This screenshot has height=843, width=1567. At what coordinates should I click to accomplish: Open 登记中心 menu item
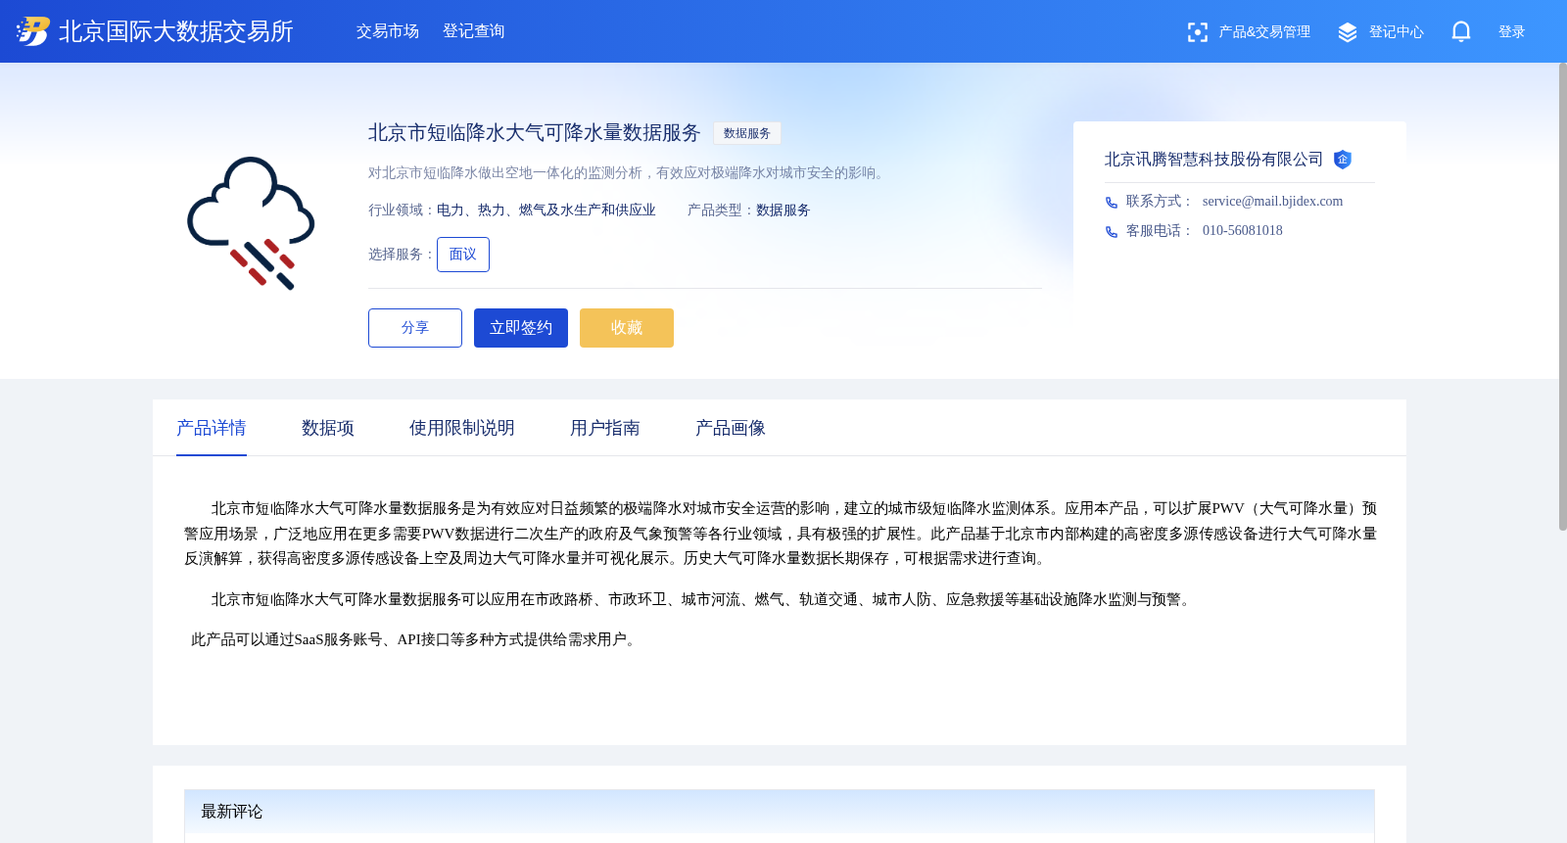point(1397,32)
